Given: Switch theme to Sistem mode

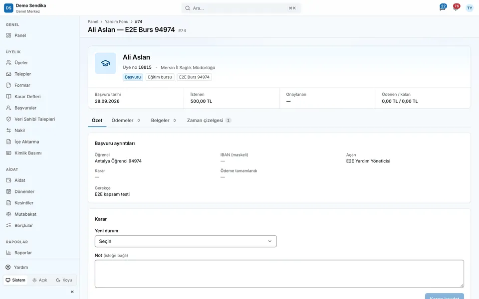Looking at the screenshot, I should click(15, 280).
